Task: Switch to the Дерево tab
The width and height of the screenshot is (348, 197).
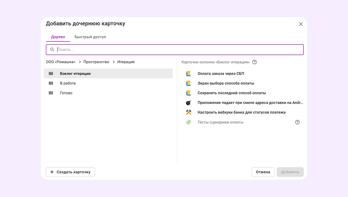Action: 58,37
